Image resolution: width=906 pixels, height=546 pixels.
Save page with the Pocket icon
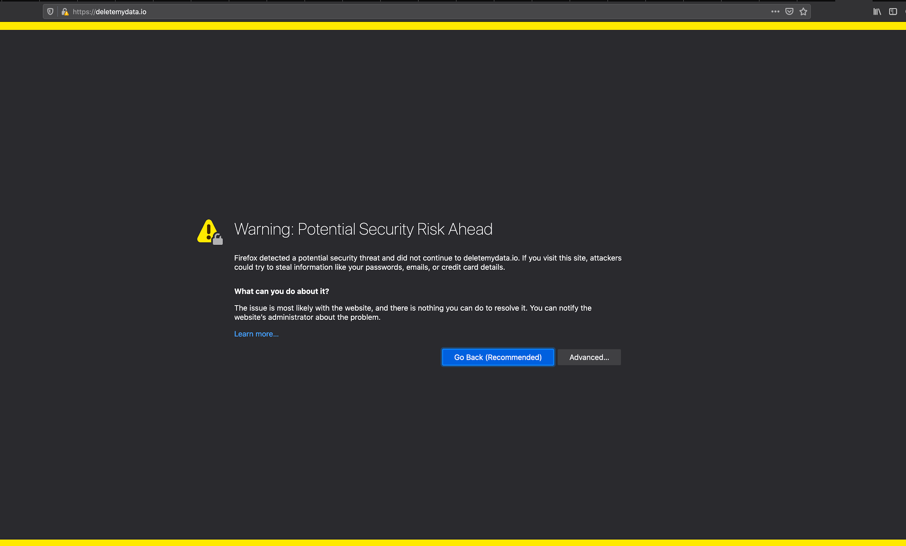point(789,11)
